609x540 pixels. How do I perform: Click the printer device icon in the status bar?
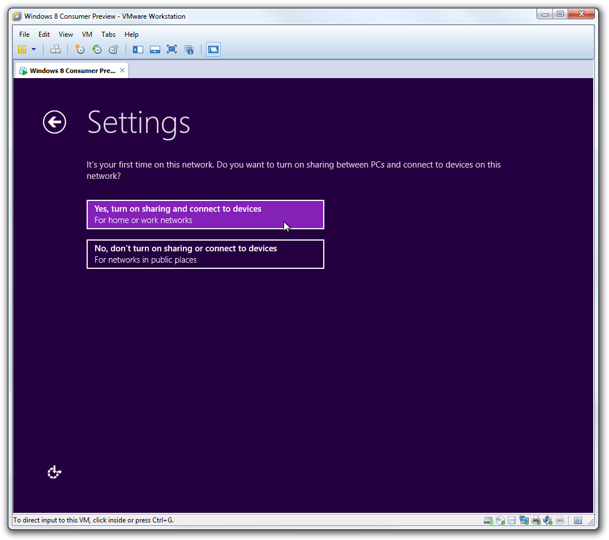(535, 520)
